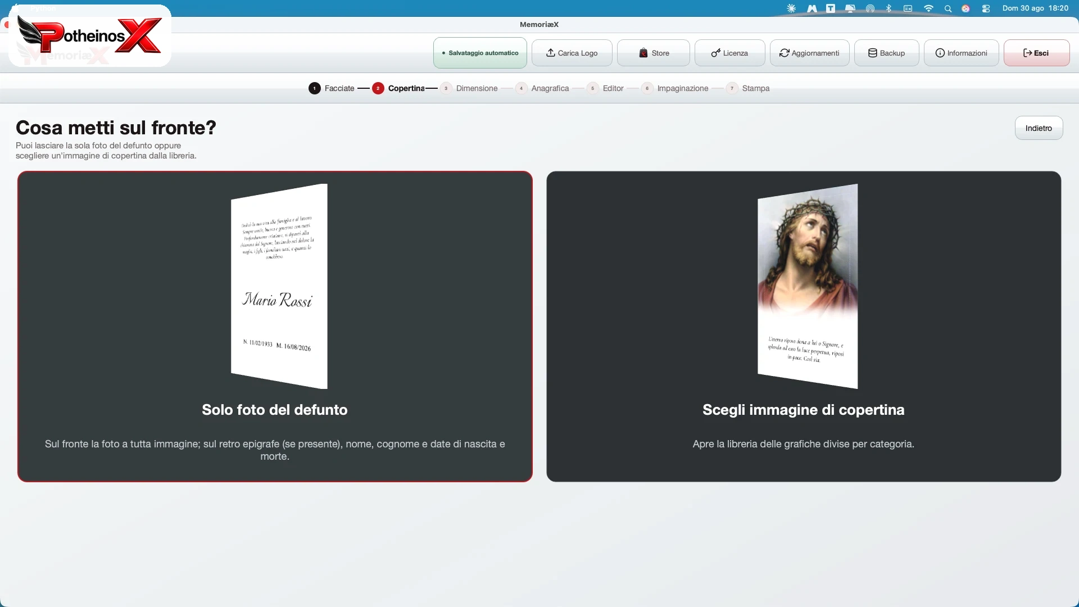Open the Stampa step
The image size is (1079, 607).
tap(748, 88)
